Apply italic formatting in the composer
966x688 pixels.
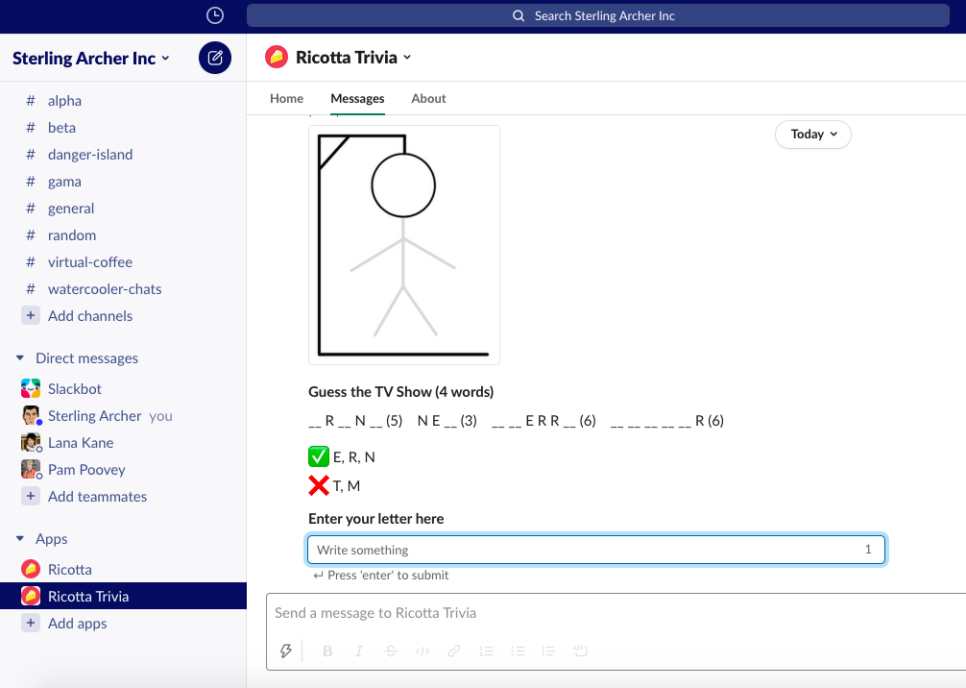[x=358, y=651]
